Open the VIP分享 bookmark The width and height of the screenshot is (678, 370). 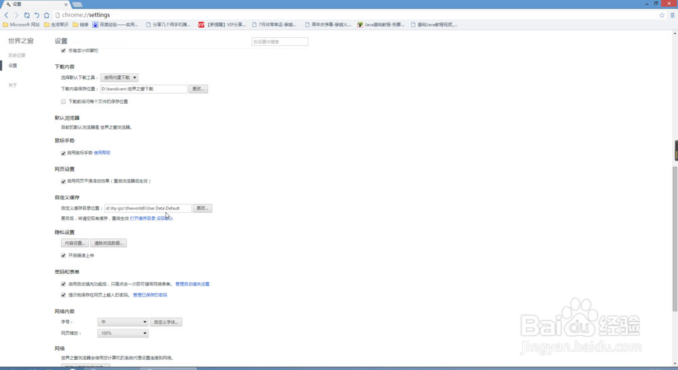coord(222,24)
